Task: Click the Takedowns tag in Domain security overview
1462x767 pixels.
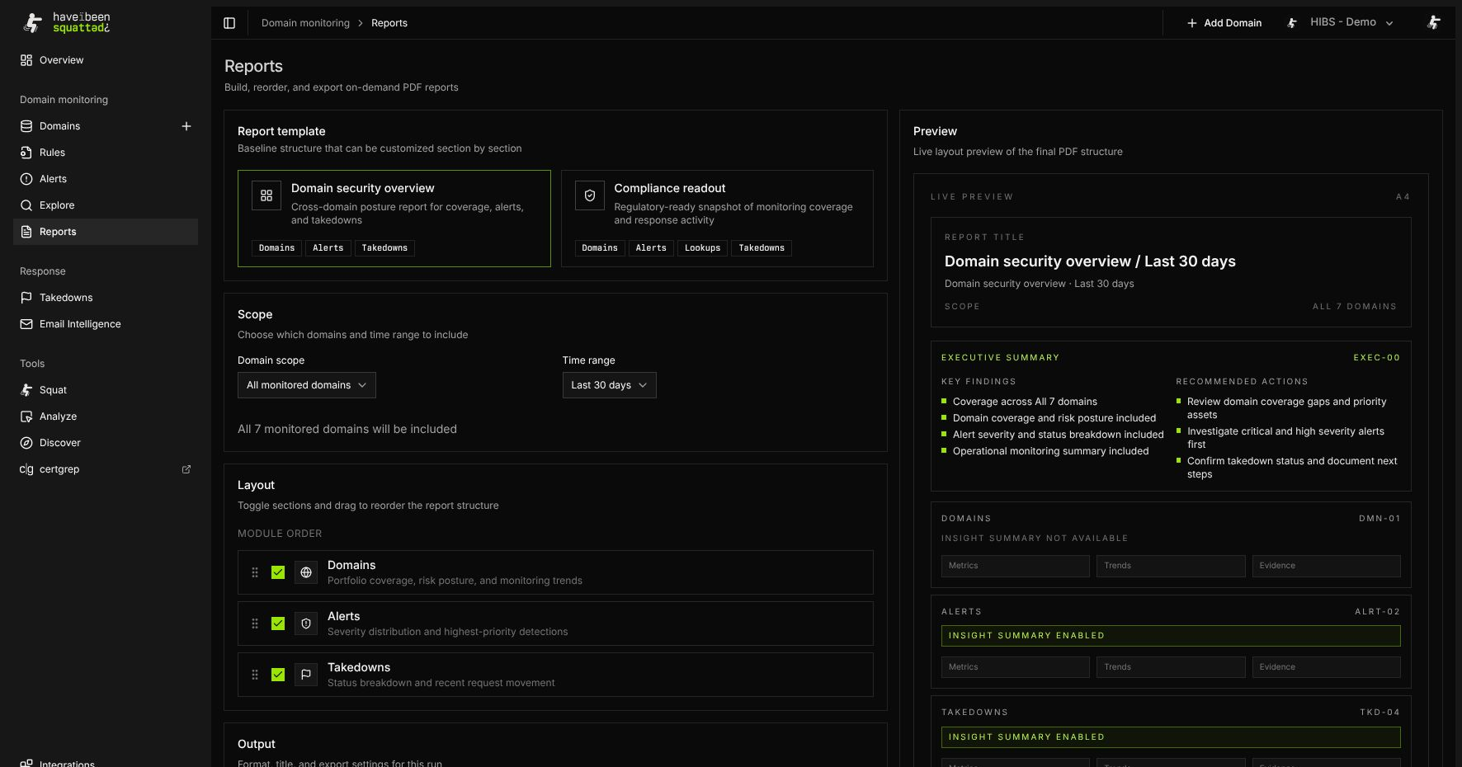Action: pyautogui.click(x=384, y=248)
